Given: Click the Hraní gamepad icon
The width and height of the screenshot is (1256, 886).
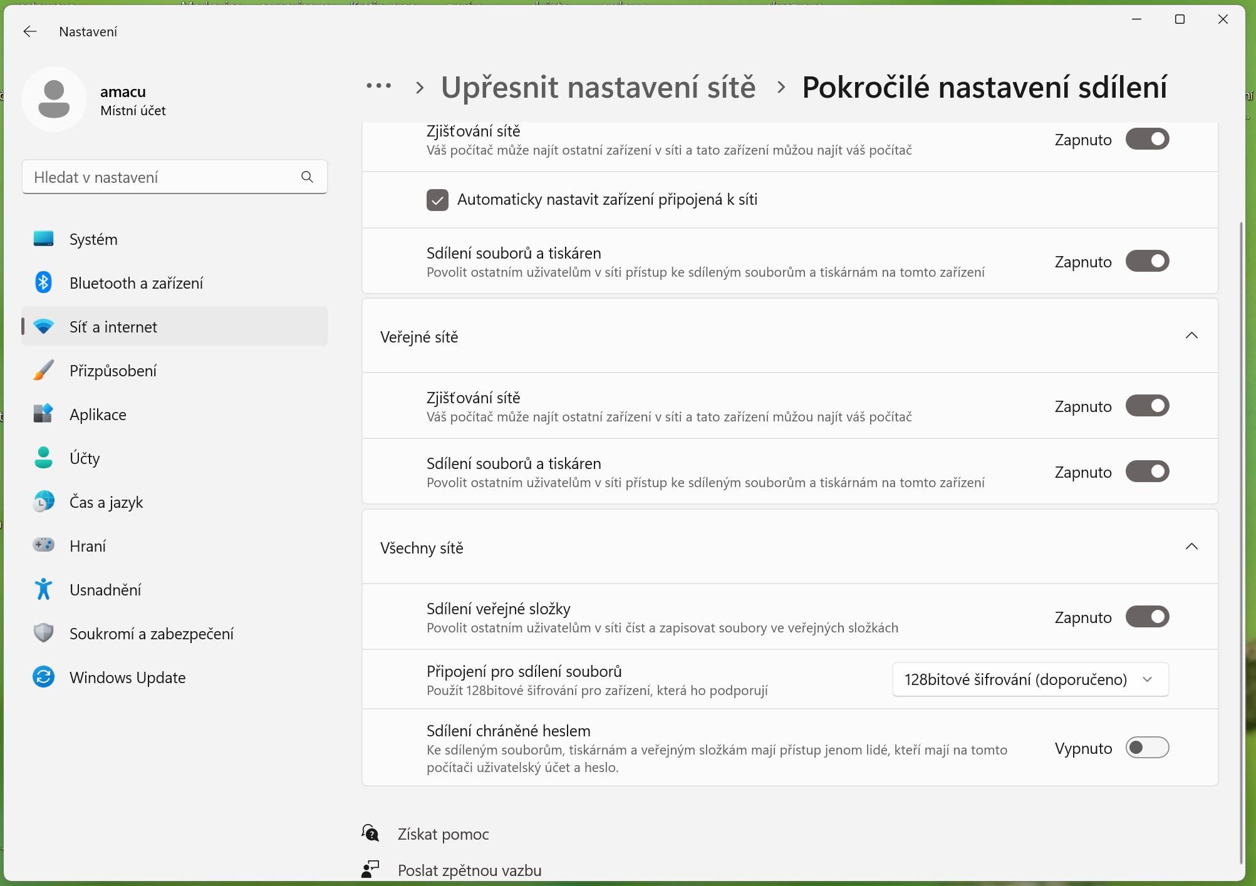Looking at the screenshot, I should pyautogui.click(x=43, y=546).
